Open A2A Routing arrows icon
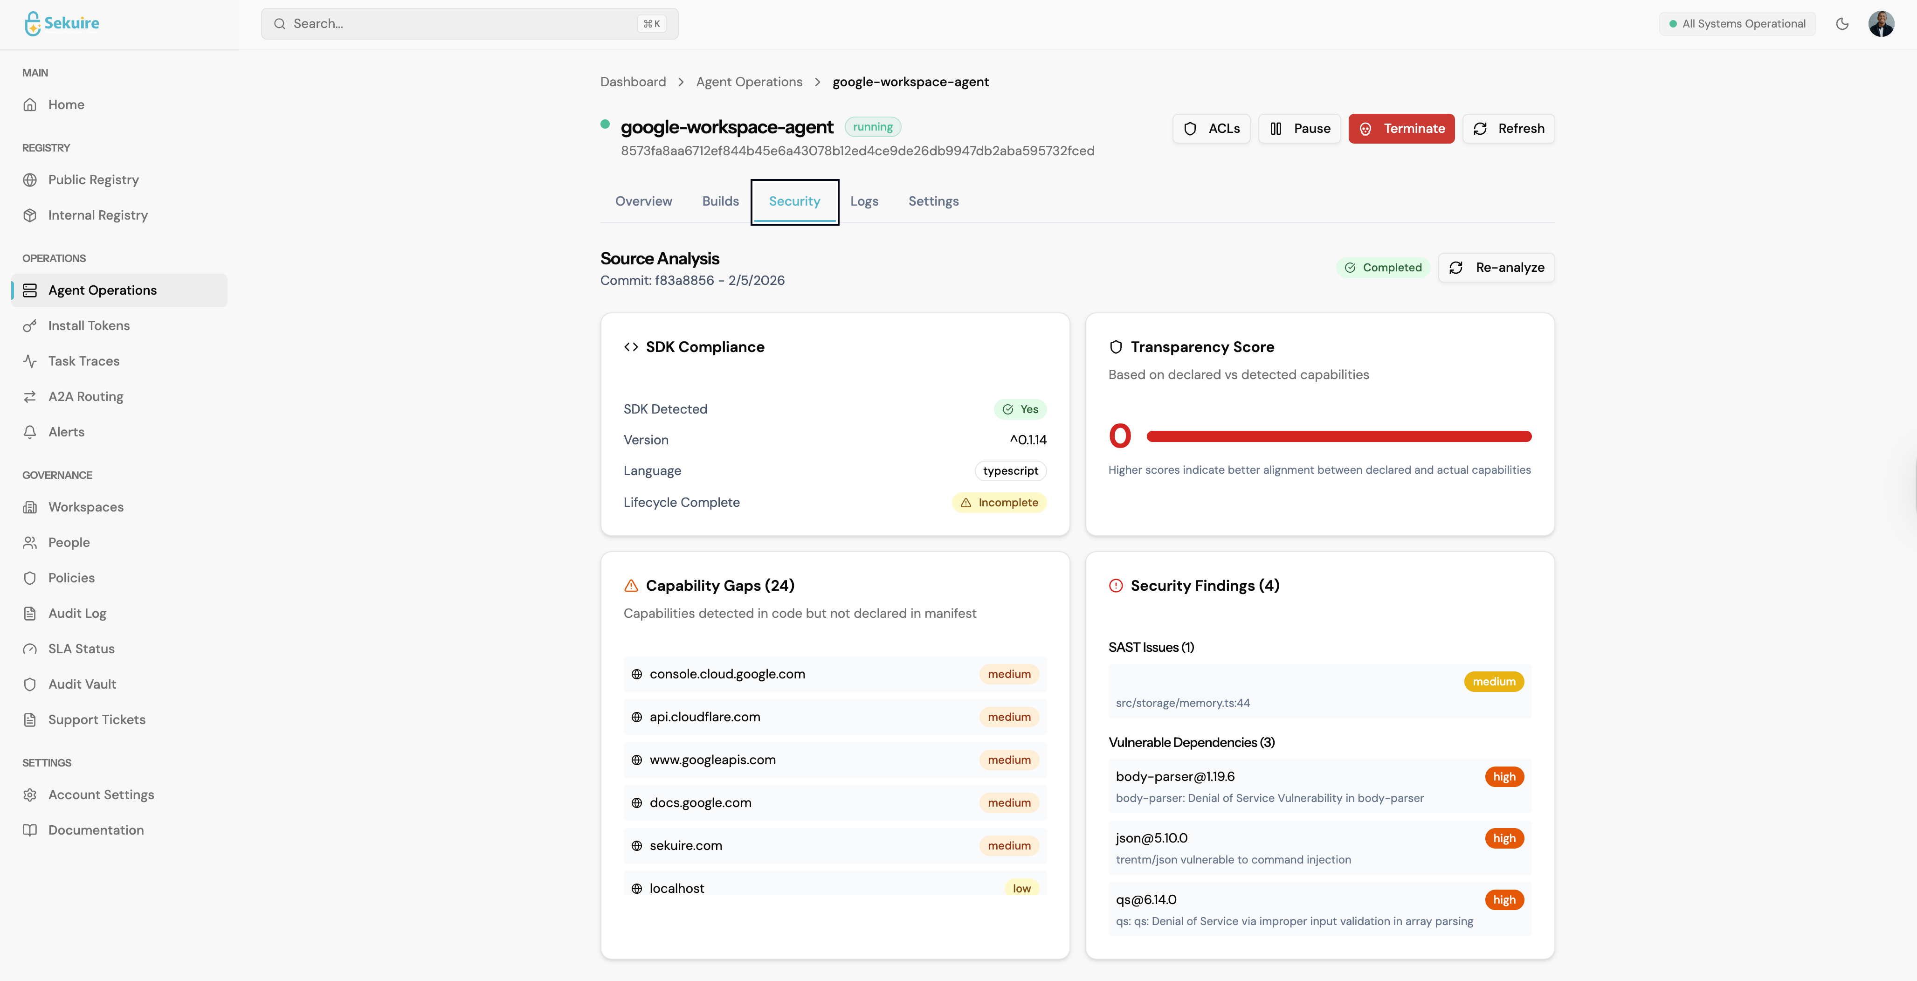 (x=30, y=397)
